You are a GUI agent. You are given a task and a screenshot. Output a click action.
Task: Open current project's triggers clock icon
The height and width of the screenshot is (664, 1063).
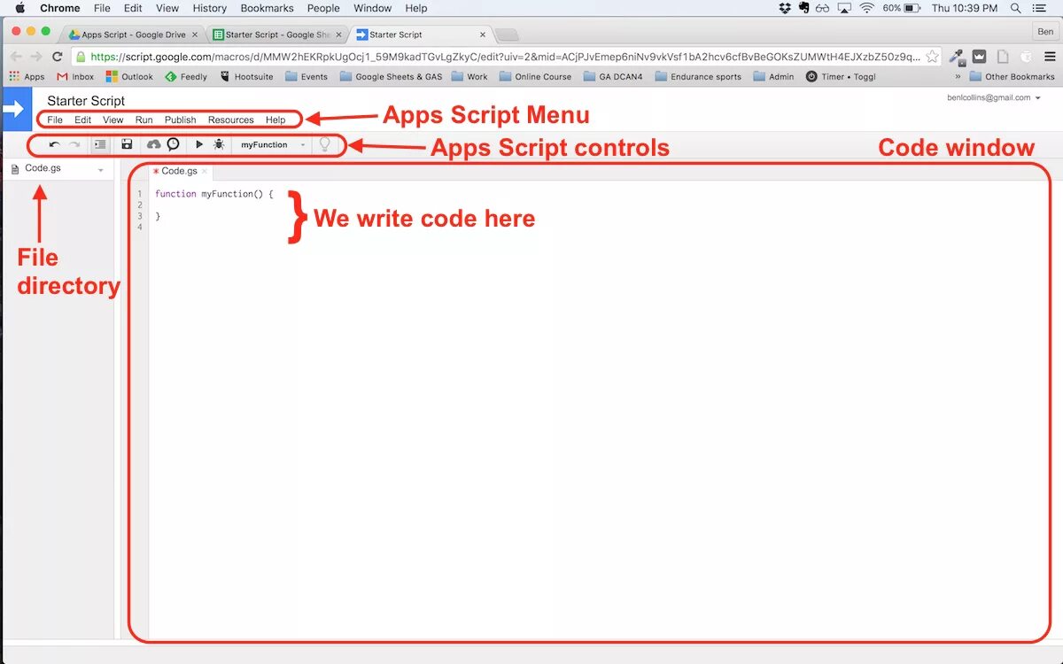pyautogui.click(x=173, y=144)
